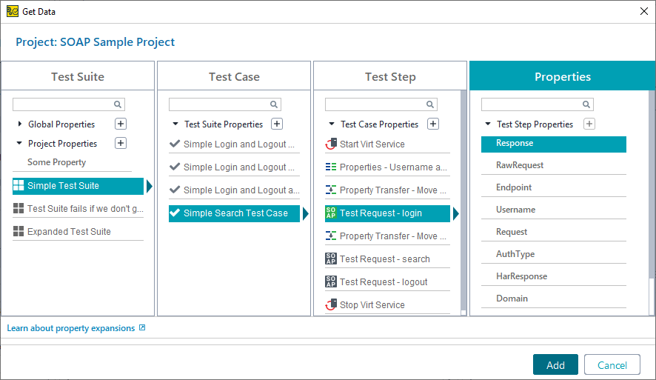The width and height of the screenshot is (656, 380).
Task: Click the Project: SOAP Sample Project heading
Action: coord(95,41)
